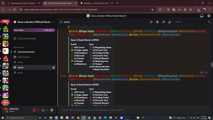213x120 pixels.
Task: Open the Chrome three-dot menu
Action: [210, 10]
